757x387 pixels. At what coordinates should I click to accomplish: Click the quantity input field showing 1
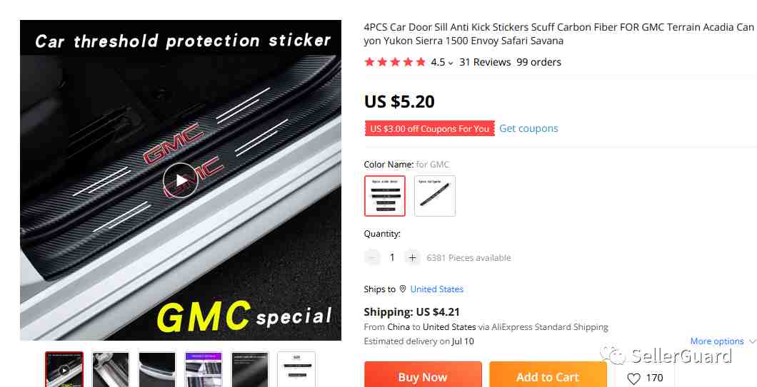pyautogui.click(x=392, y=258)
